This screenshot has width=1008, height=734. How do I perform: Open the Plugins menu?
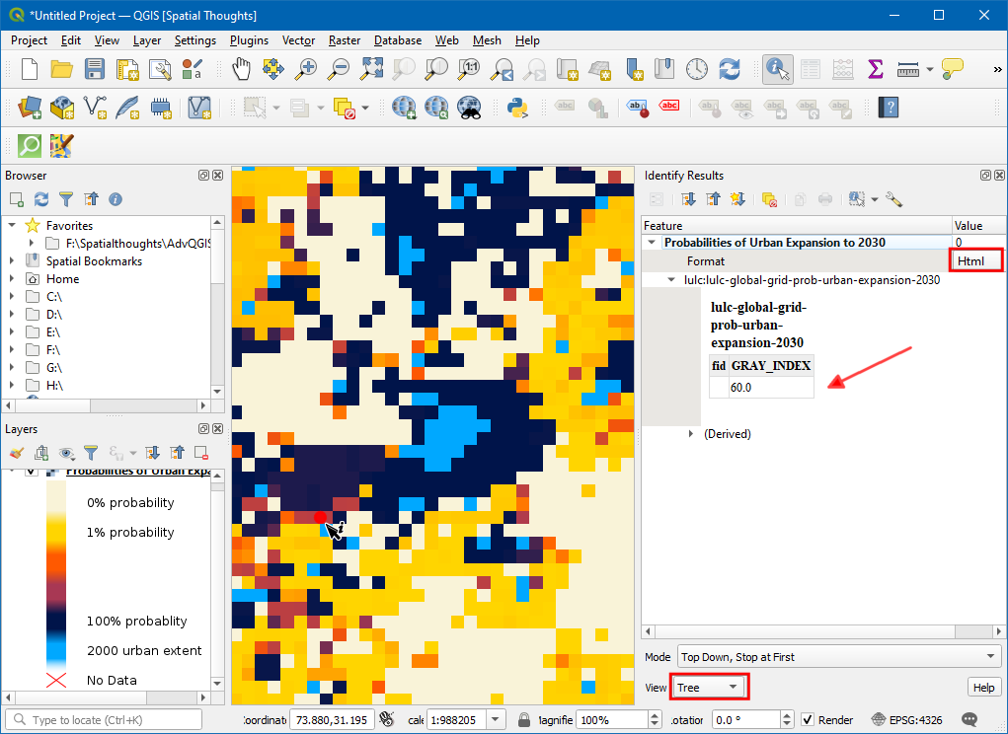[249, 40]
